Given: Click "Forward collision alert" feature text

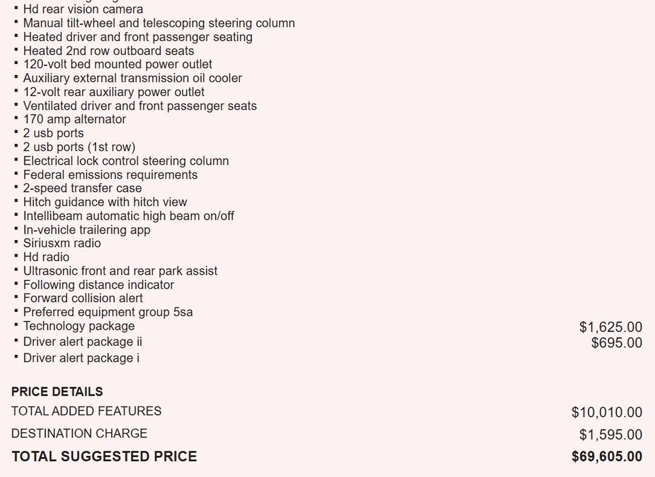Looking at the screenshot, I should tap(83, 298).
